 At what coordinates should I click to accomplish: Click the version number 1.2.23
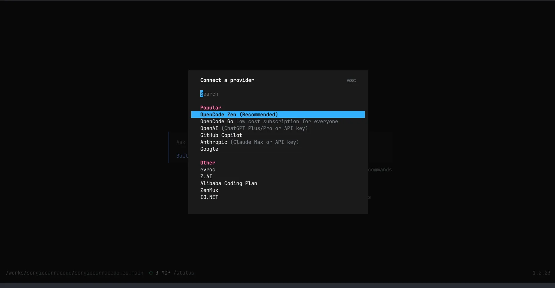[x=541, y=273]
